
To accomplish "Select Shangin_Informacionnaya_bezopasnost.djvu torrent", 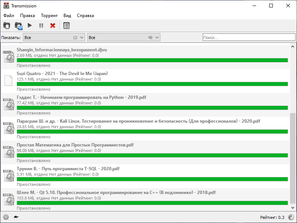I will point(62,50).
